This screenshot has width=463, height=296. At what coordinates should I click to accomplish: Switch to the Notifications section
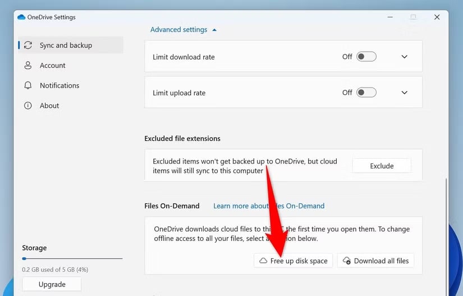click(59, 86)
